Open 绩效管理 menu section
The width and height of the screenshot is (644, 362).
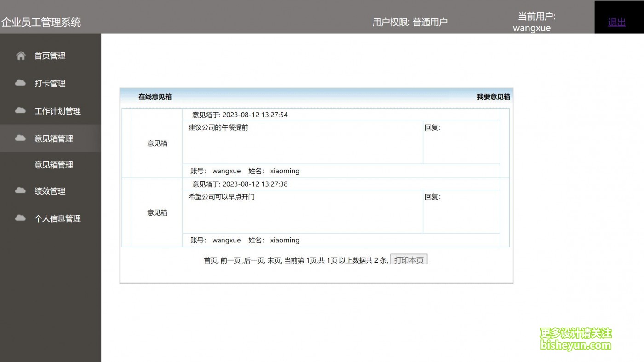point(51,191)
